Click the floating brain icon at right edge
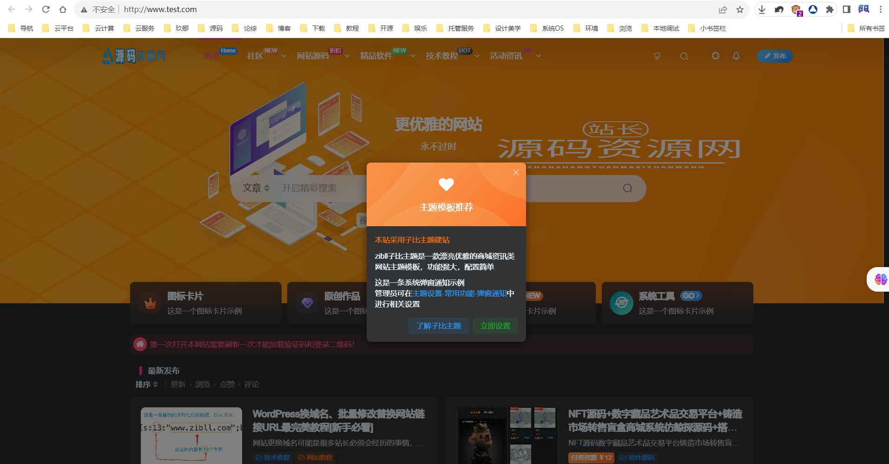 880,279
